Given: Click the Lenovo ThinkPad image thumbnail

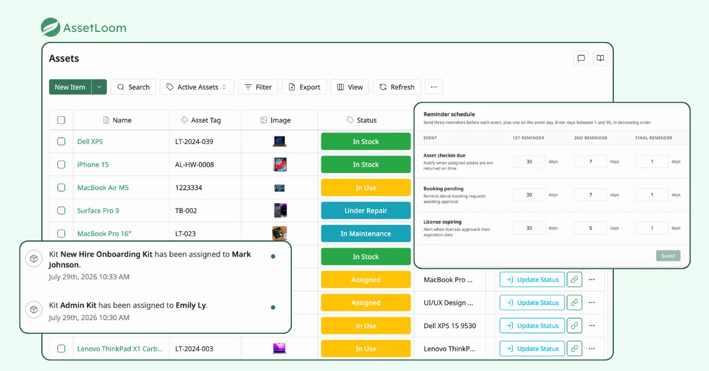Looking at the screenshot, I should (279, 349).
